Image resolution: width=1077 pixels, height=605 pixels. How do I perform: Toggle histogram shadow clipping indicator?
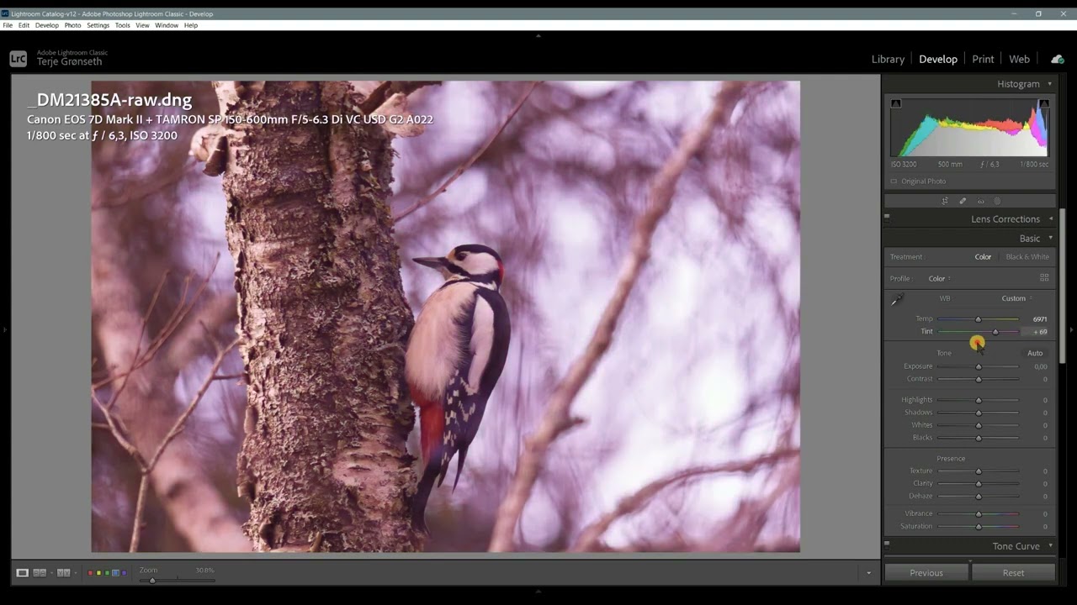pyautogui.click(x=895, y=103)
